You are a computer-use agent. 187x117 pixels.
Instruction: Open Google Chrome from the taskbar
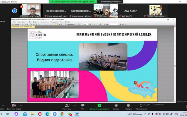click(62, 114)
